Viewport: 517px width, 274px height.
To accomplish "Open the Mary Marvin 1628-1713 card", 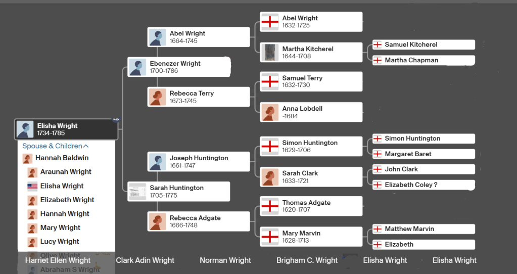I will [x=311, y=237].
